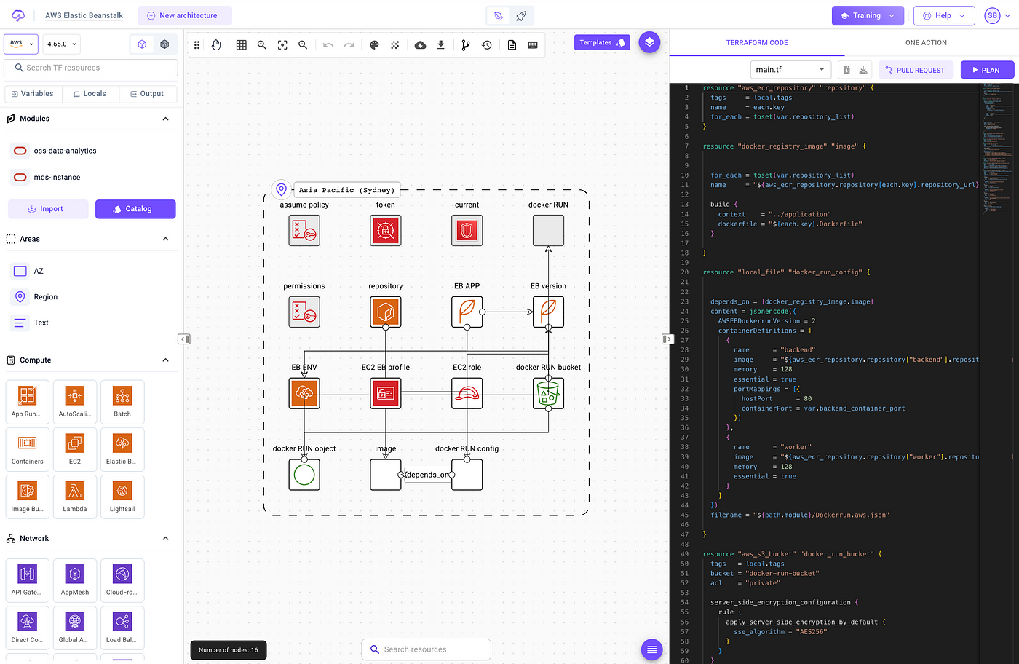Click the download arrow toolbar icon
The width and height of the screenshot is (1019, 664).
click(440, 45)
